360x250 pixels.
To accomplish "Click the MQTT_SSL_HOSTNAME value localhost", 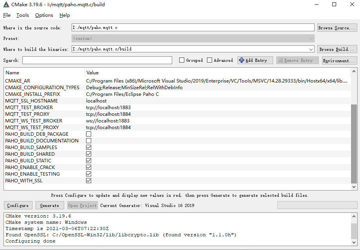I will pyautogui.click(x=96, y=101).
